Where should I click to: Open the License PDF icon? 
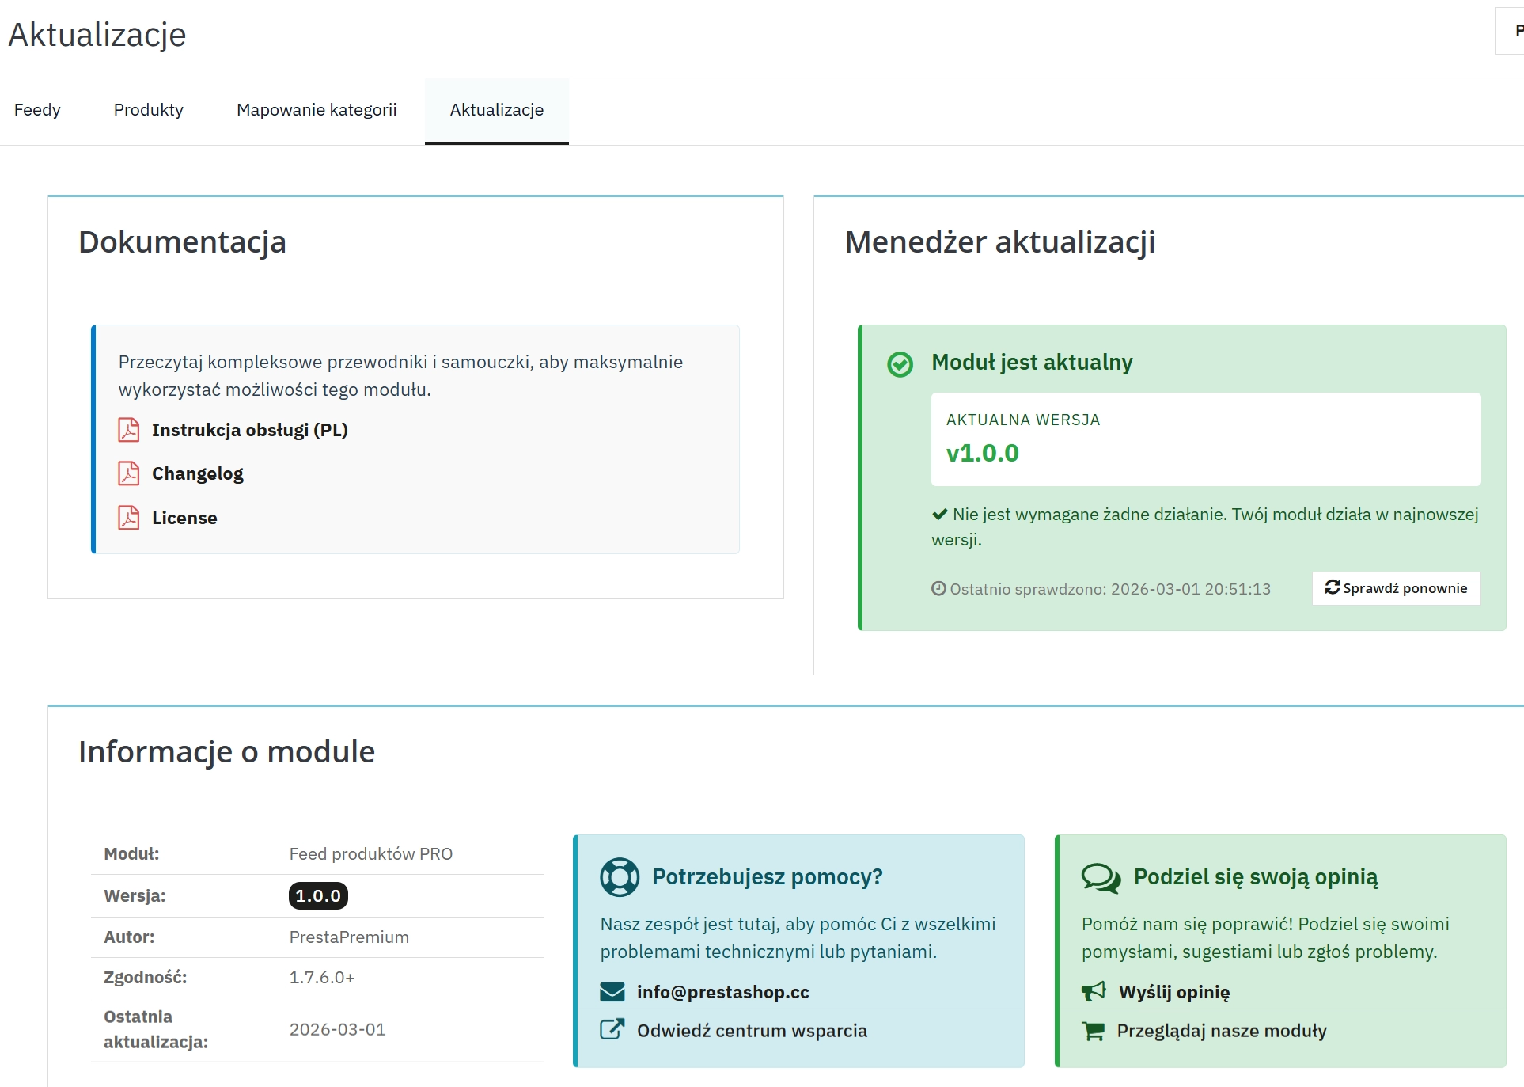tap(128, 518)
